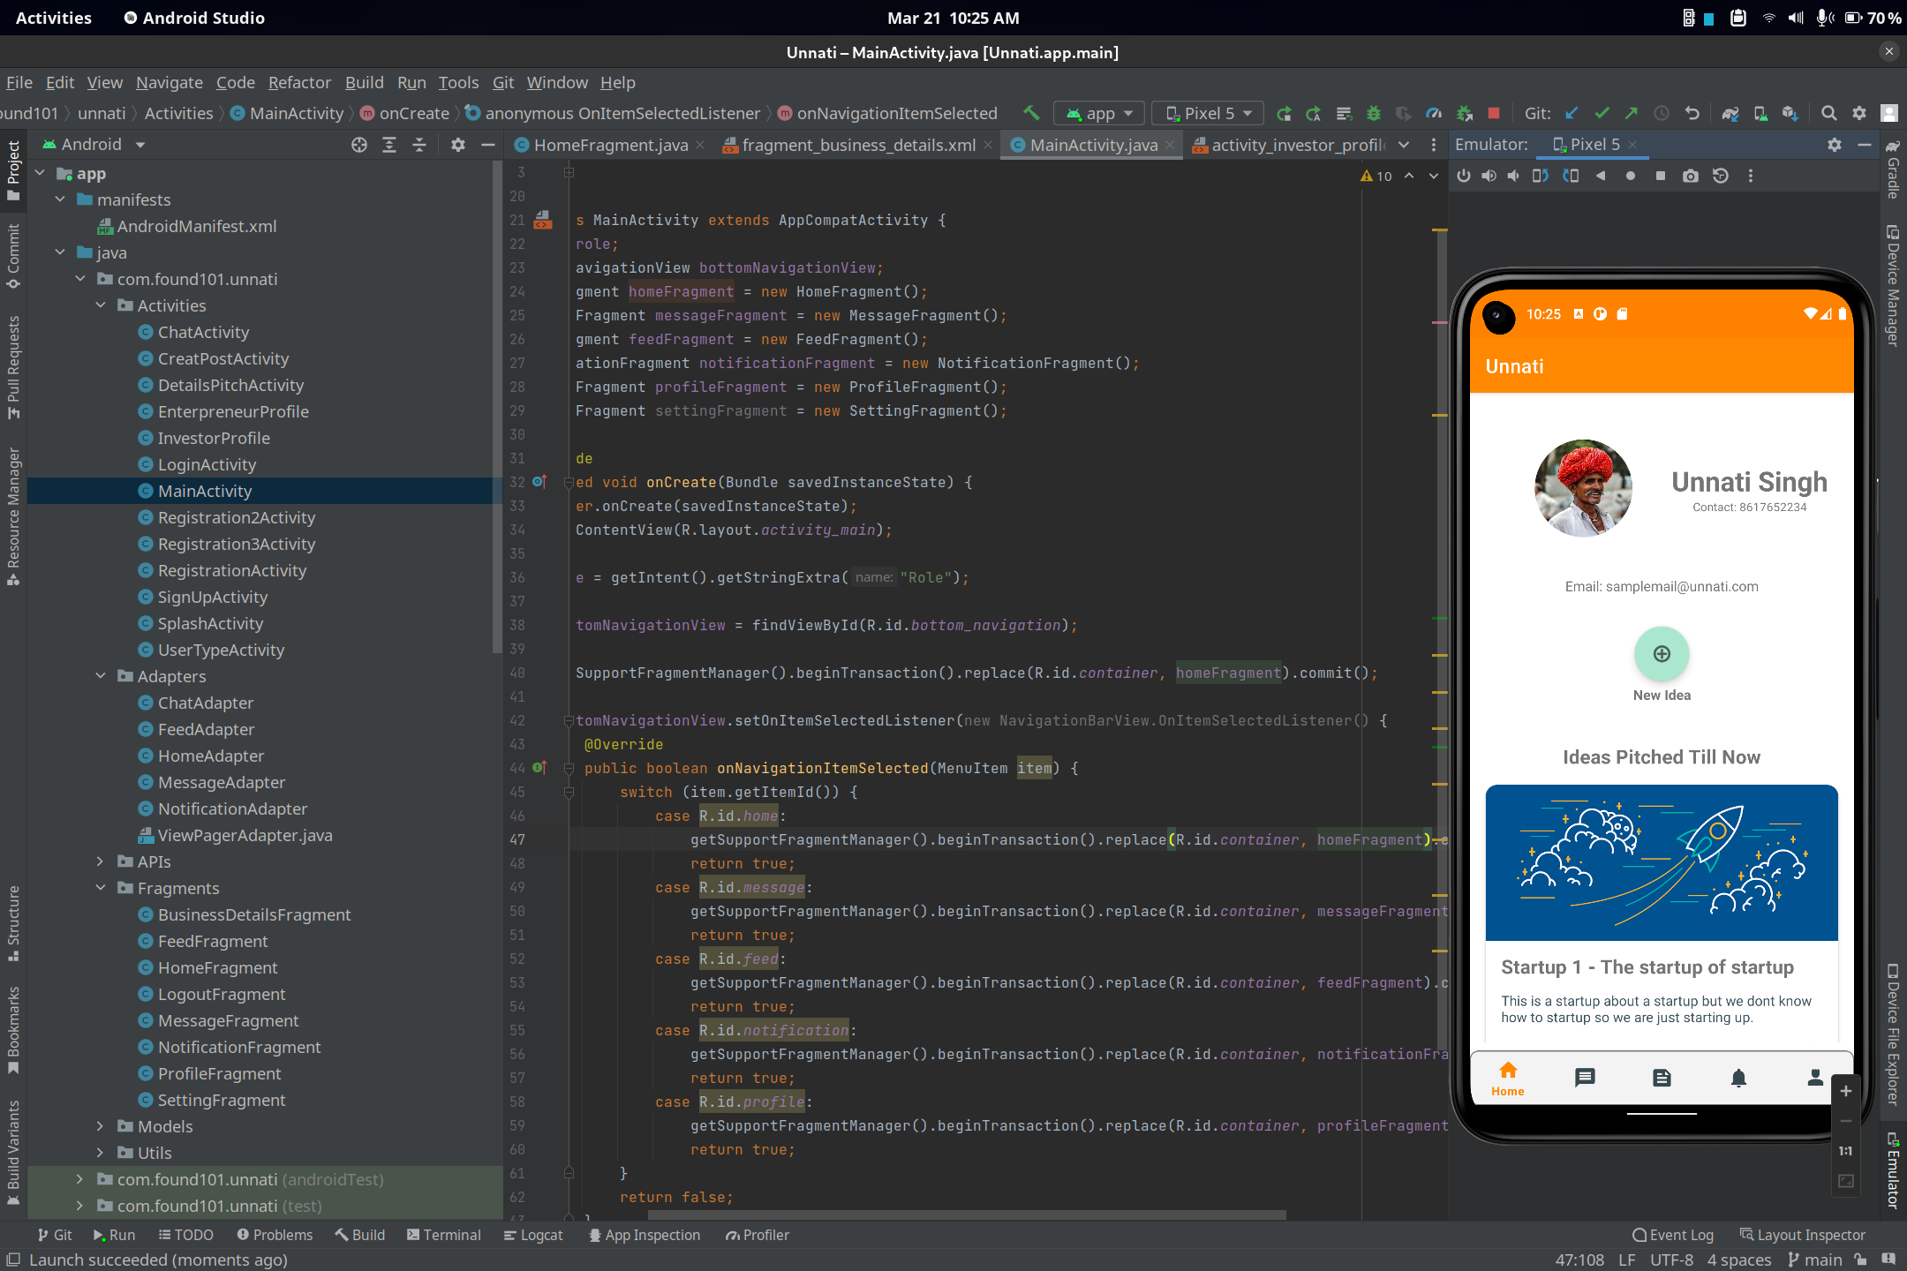
Task: Expand the Models package
Action: tap(100, 1126)
